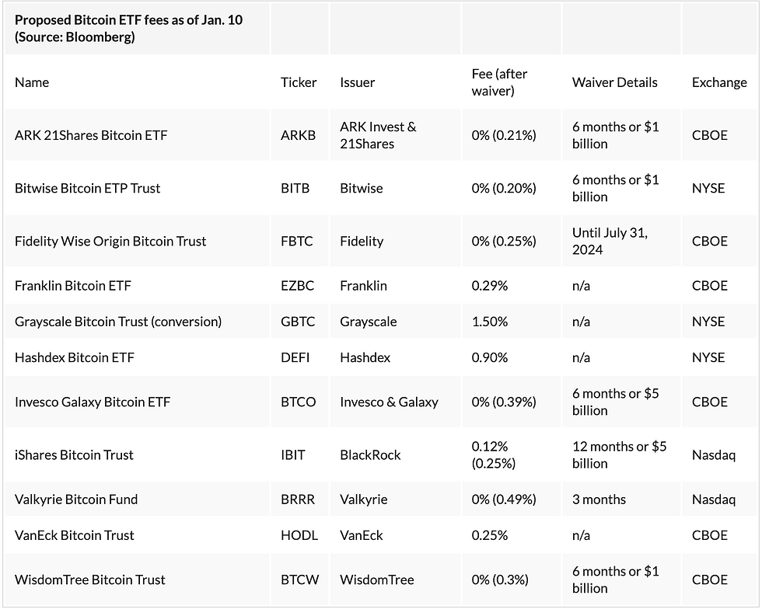Select the table title mentioning Bloomberg source
The width and height of the screenshot is (762, 609).
pos(128,29)
